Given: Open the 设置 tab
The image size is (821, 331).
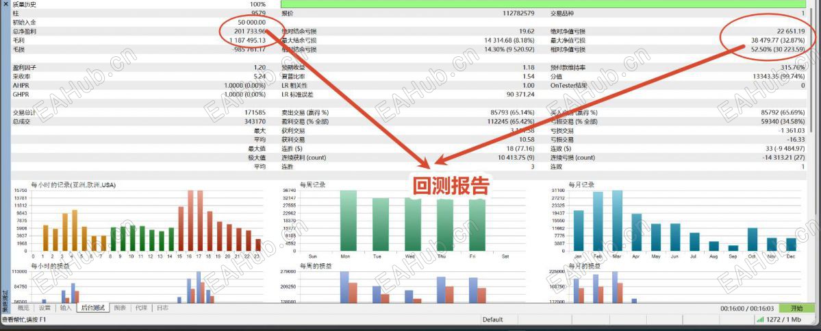Looking at the screenshot, I should 45,308.
